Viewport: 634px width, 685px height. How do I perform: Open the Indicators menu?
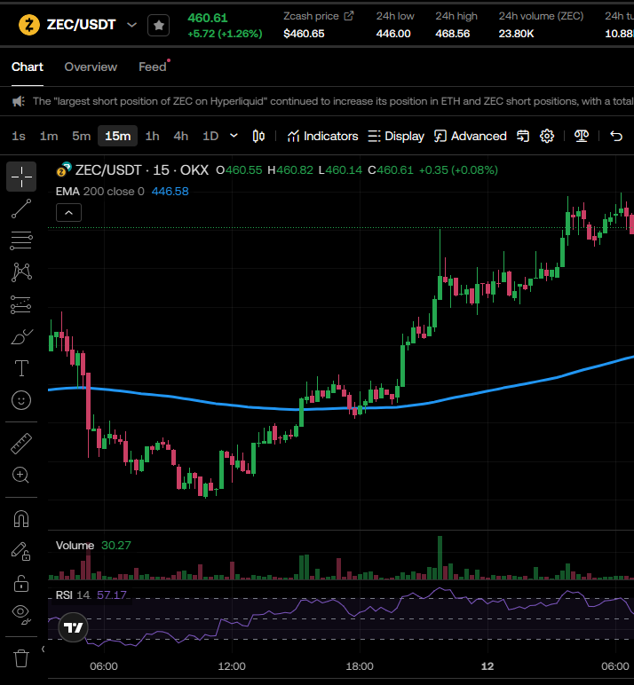322,137
